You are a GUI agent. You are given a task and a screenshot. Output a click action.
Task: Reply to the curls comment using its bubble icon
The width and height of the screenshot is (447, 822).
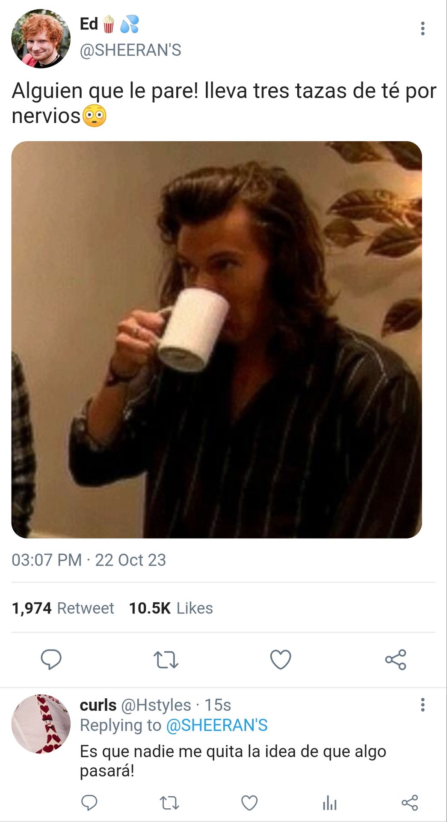89,803
